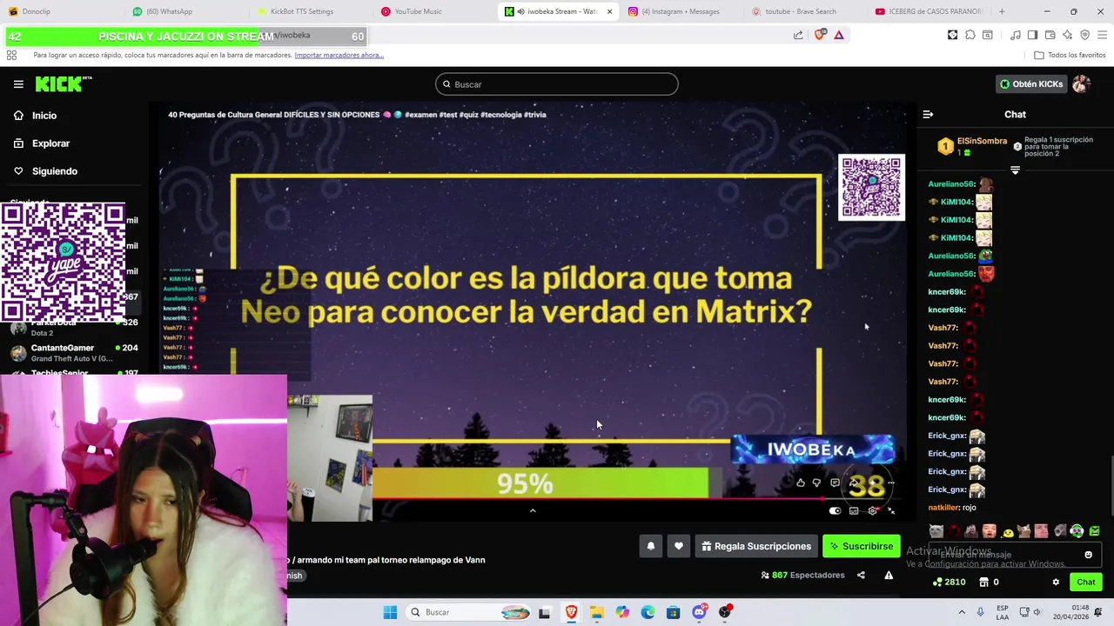Viewport: 1114px width, 626px height.
Task: Click the Buscar search field on Kick
Action: click(x=557, y=84)
